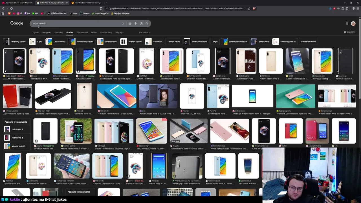
Task: Filter by Dual camera chip
Action: (x=56, y=42)
